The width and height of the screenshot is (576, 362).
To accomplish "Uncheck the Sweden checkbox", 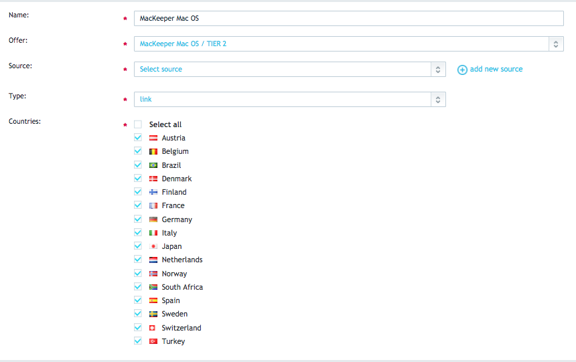I will tap(138, 314).
